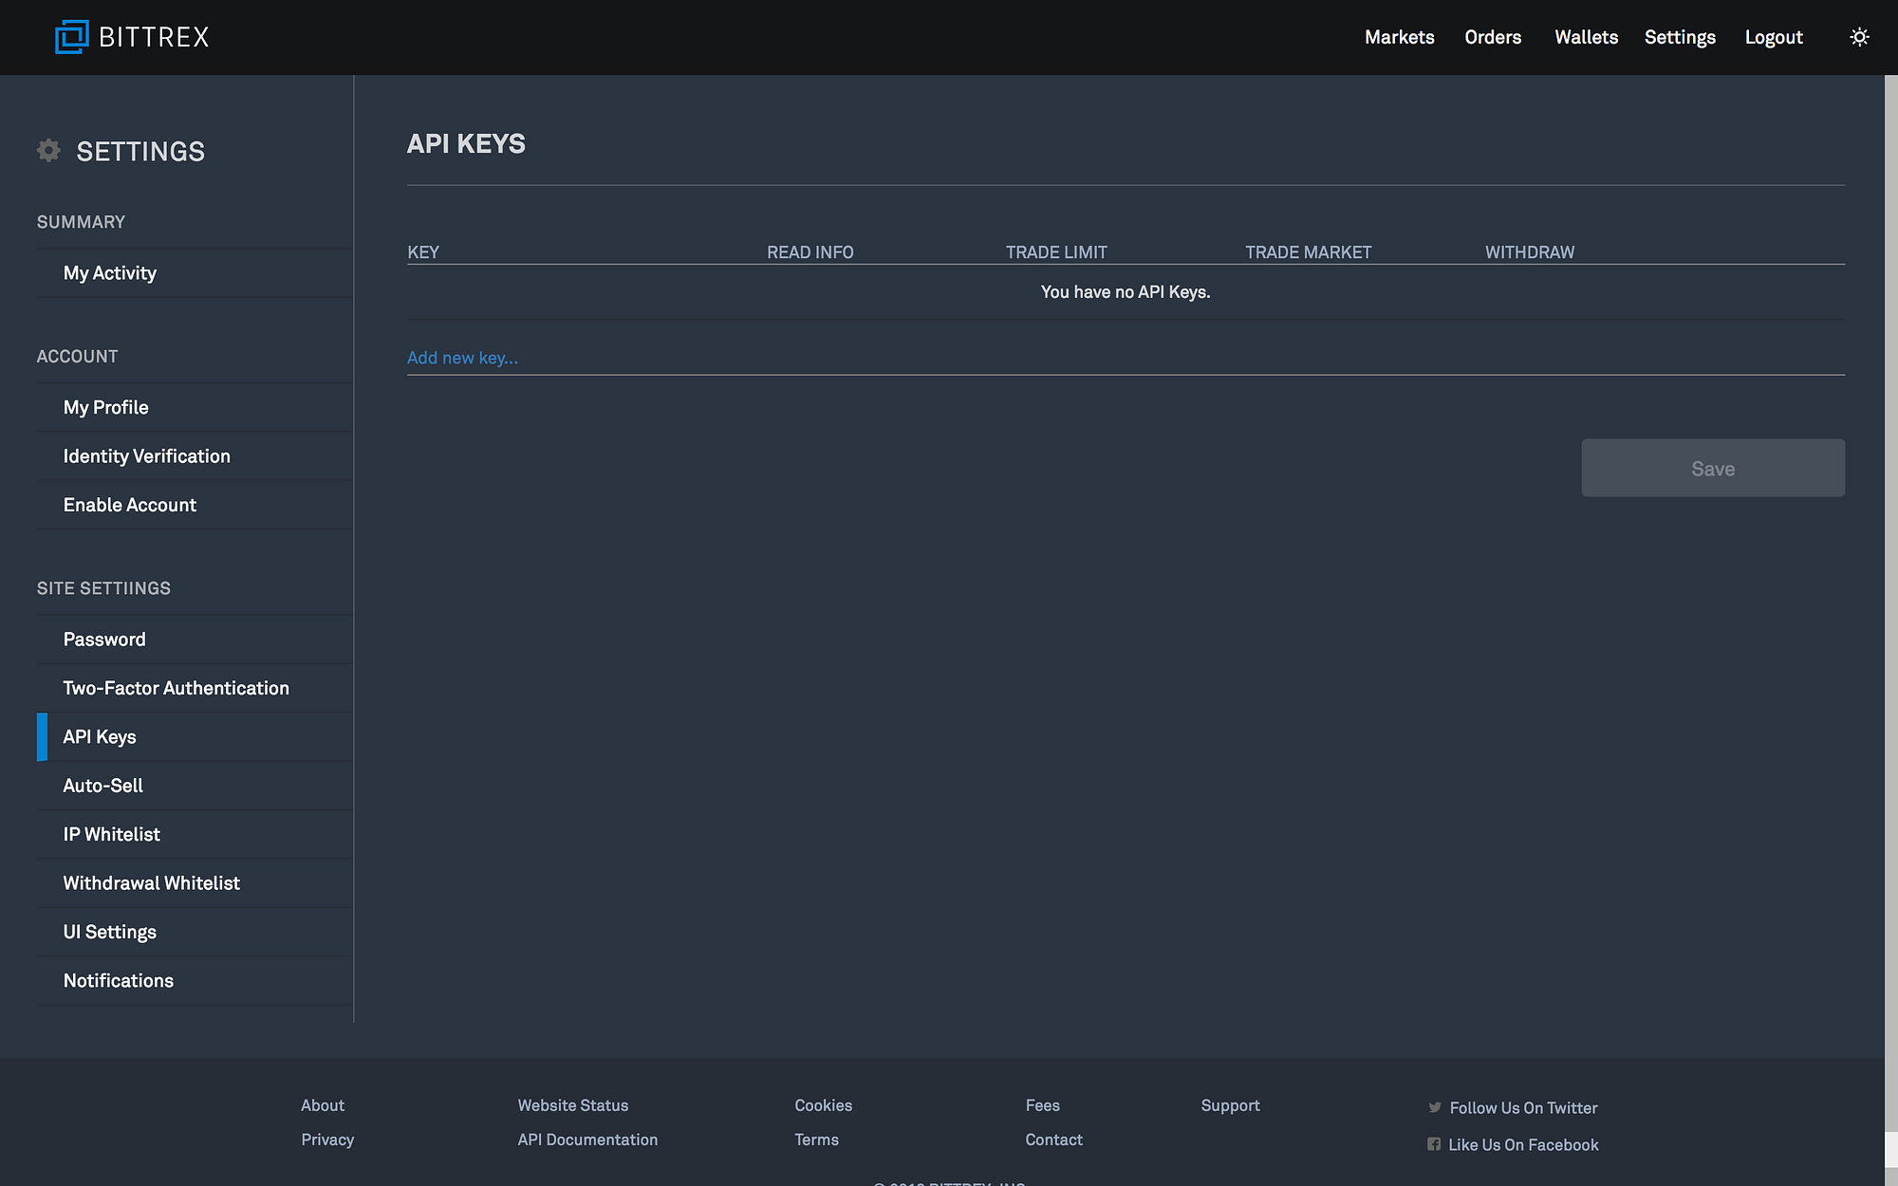1898x1186 pixels.
Task: Click the SUMMARY section label
Action: [81, 222]
